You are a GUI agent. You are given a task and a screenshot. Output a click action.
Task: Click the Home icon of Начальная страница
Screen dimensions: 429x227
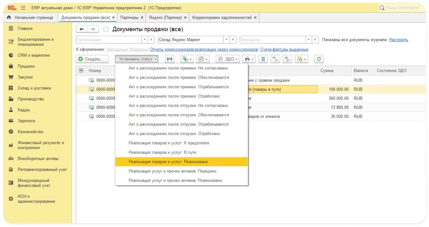coord(9,18)
